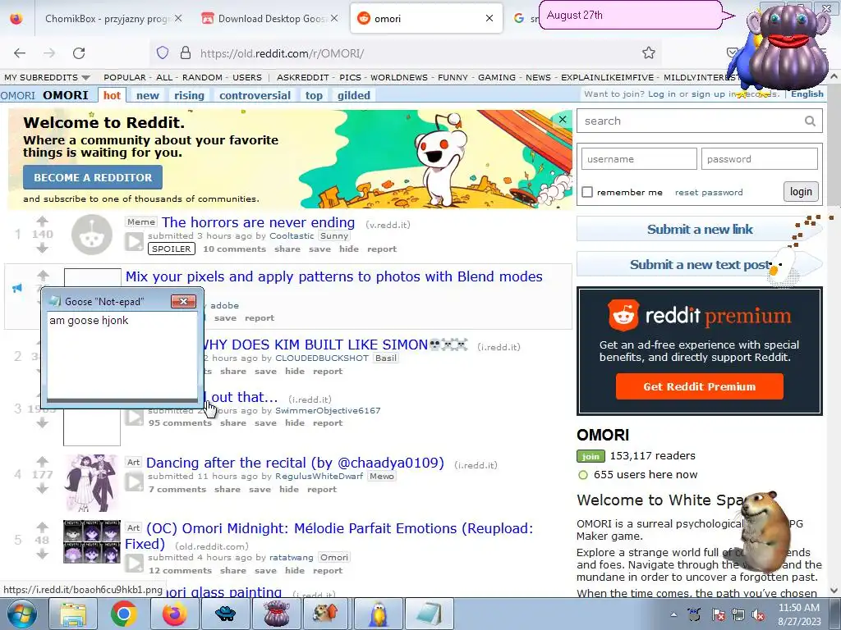Open the Windows Start menu
Screen dimensions: 841x630
coord(21,614)
